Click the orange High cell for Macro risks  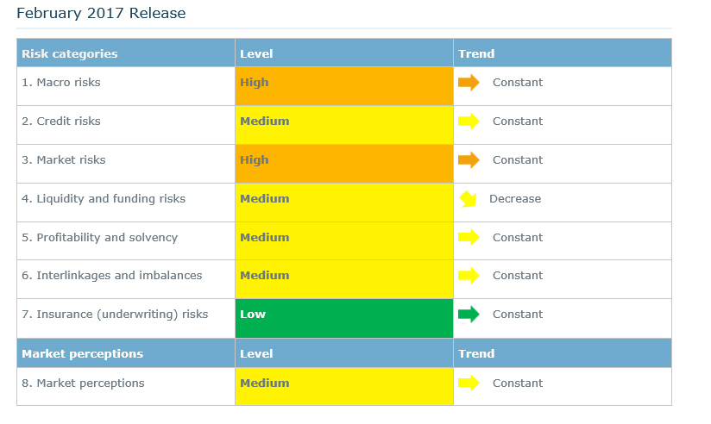coord(343,86)
